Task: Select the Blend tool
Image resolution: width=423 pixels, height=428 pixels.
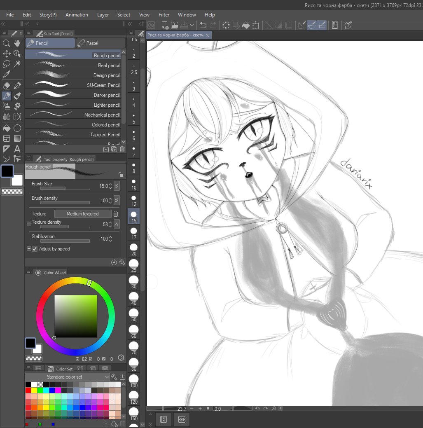Action: 7,117
